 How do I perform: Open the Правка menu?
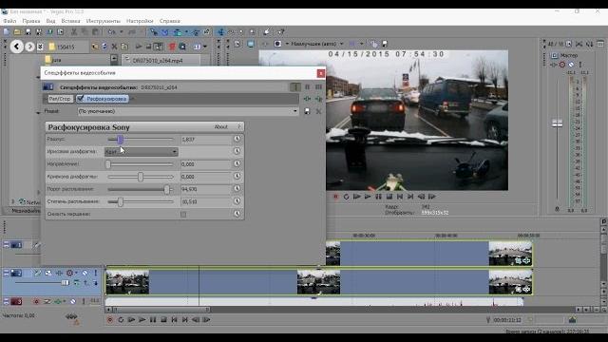click(x=31, y=21)
